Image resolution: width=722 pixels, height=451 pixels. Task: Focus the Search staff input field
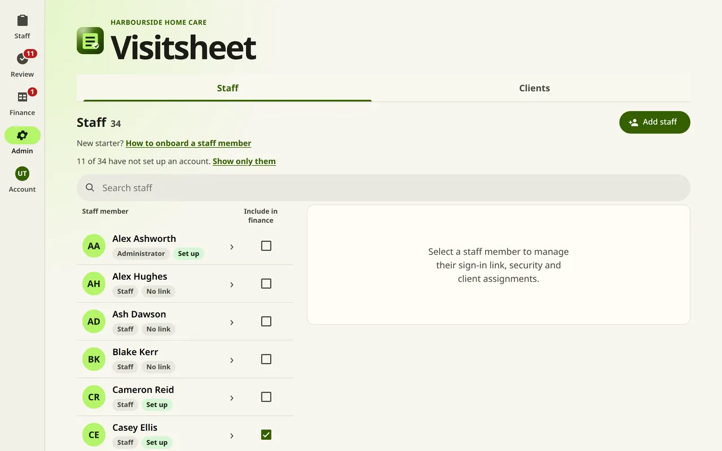pos(384,188)
